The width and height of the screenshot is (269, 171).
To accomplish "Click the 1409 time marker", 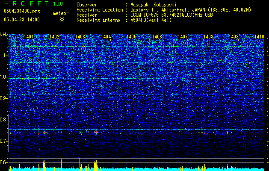I will (x=234, y=36).
